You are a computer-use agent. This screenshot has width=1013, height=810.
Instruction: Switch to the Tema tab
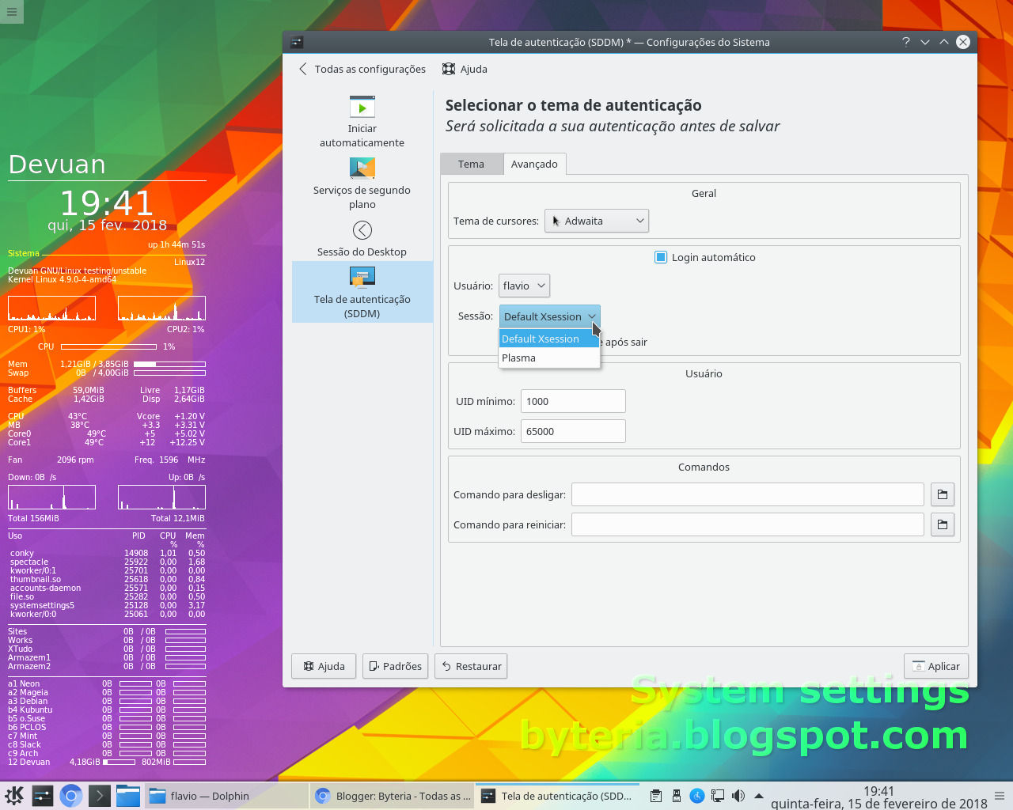[472, 164]
